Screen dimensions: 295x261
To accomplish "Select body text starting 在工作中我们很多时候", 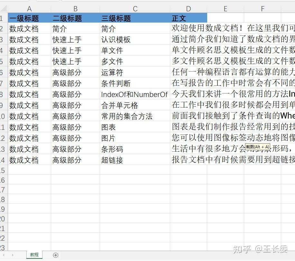I will pyautogui.click(x=233, y=105).
